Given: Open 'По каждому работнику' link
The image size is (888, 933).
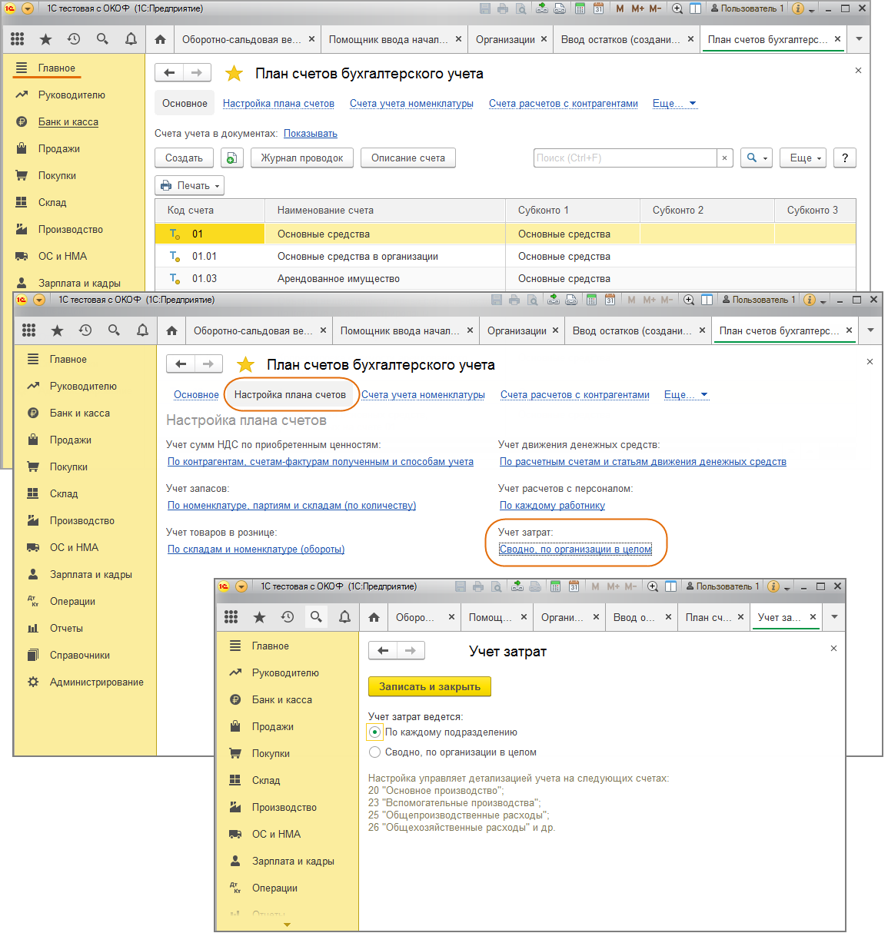Looking at the screenshot, I should (552, 505).
